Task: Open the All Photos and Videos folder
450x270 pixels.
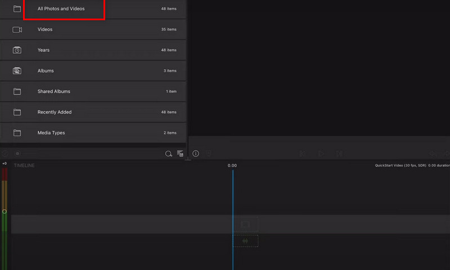Action: click(x=61, y=9)
